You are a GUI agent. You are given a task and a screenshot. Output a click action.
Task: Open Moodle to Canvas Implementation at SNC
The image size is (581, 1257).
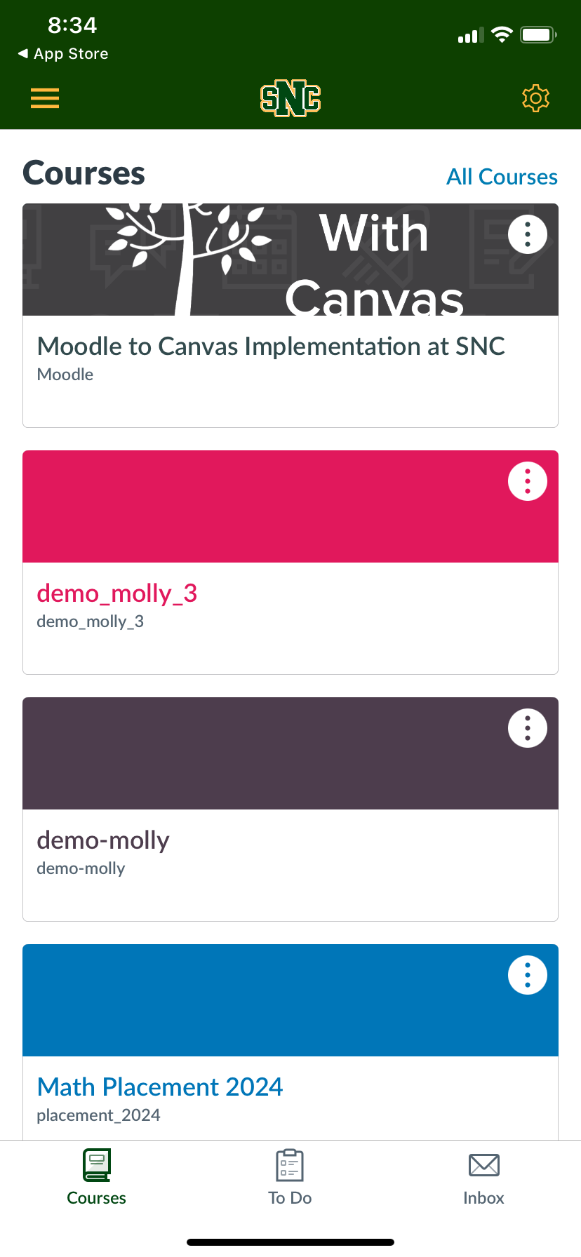(x=271, y=347)
